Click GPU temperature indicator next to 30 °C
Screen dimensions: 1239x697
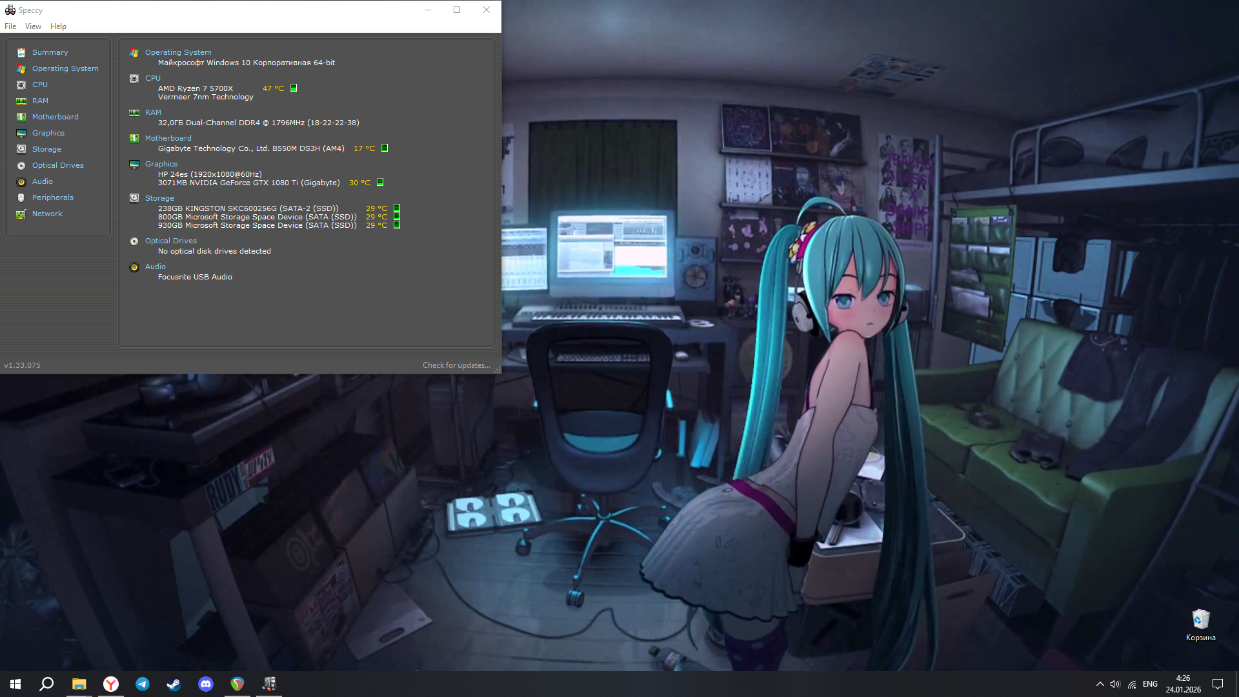[x=380, y=182]
